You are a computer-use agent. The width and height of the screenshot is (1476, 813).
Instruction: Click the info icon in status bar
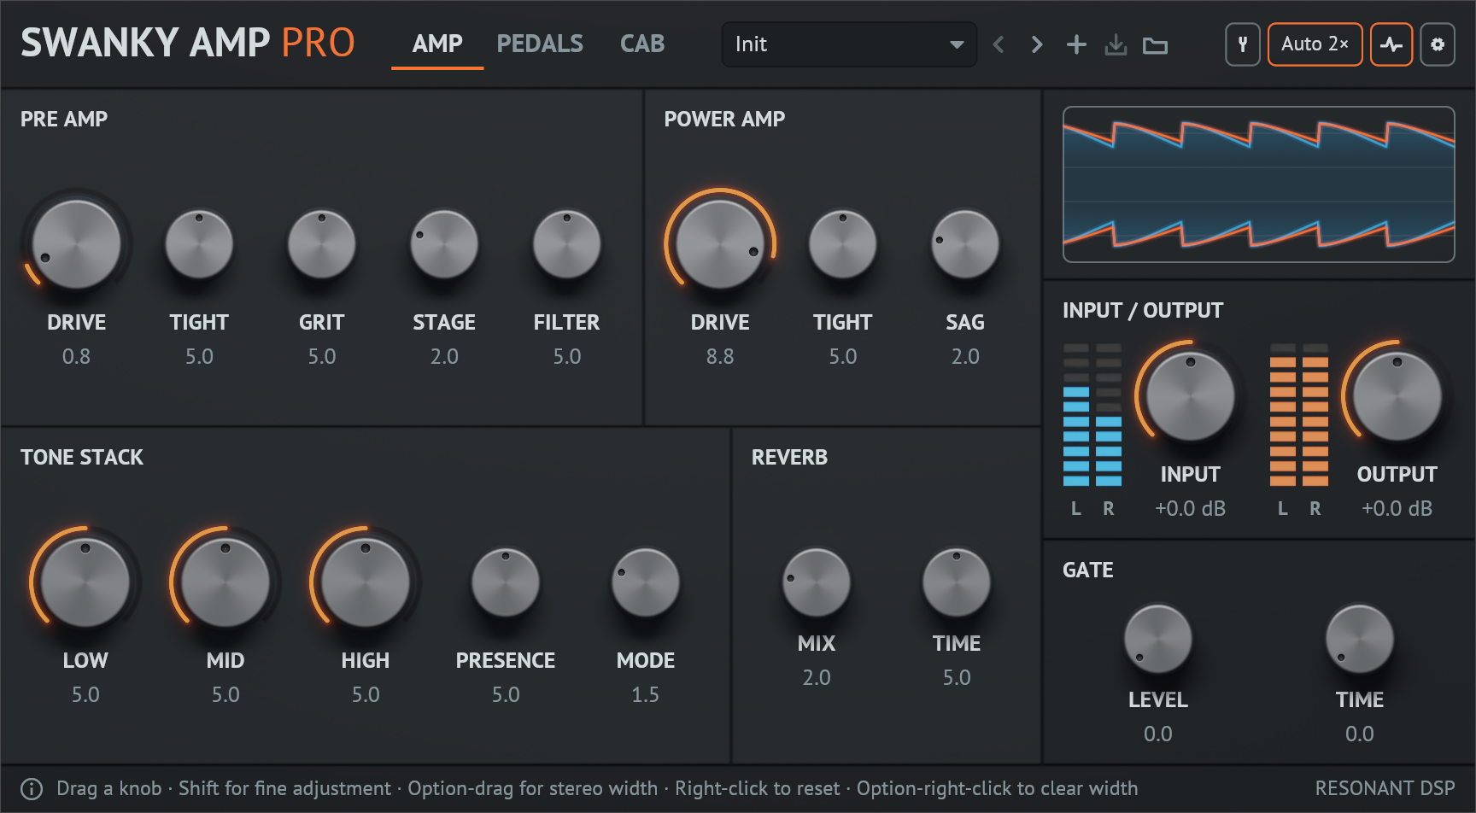click(x=32, y=788)
